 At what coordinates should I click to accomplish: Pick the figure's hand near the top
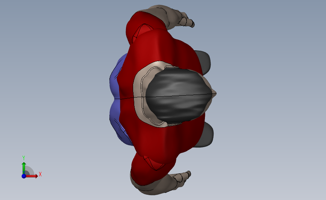point(186,19)
